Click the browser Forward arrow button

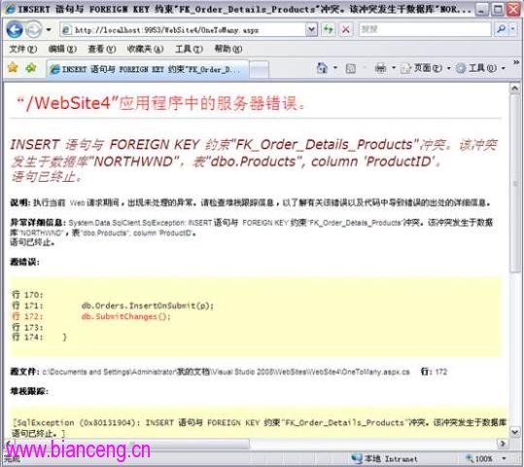tap(34, 30)
